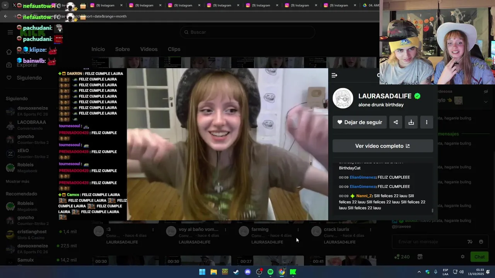Viewport: 495px width, 278px height.
Task: Open the 7TV emote picker icon
Action: coord(470,242)
